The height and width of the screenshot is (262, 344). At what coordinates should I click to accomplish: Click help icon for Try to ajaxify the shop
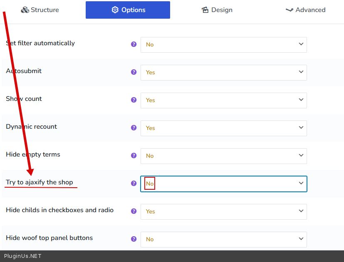coord(134,183)
